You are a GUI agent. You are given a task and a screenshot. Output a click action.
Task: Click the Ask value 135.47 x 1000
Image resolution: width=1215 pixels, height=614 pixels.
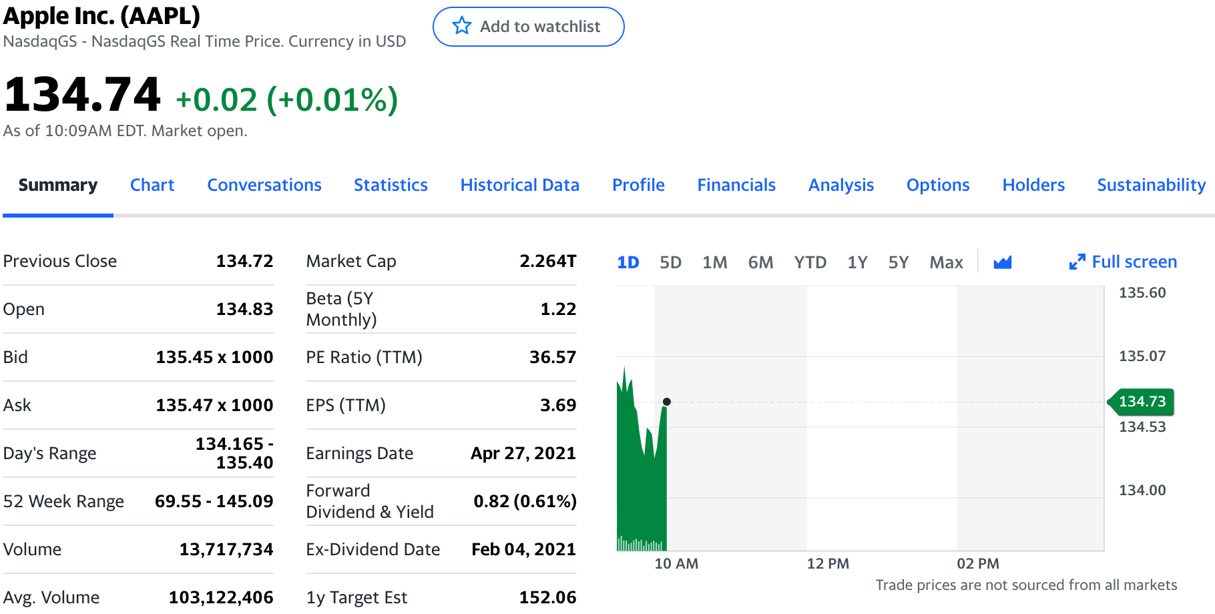click(x=214, y=405)
